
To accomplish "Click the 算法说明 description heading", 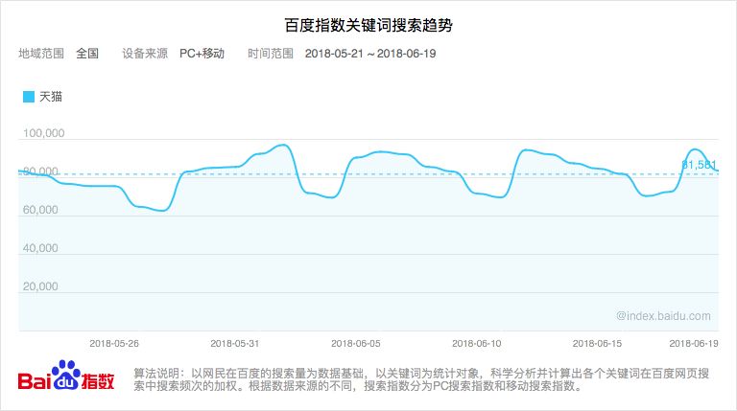I will [x=156, y=374].
